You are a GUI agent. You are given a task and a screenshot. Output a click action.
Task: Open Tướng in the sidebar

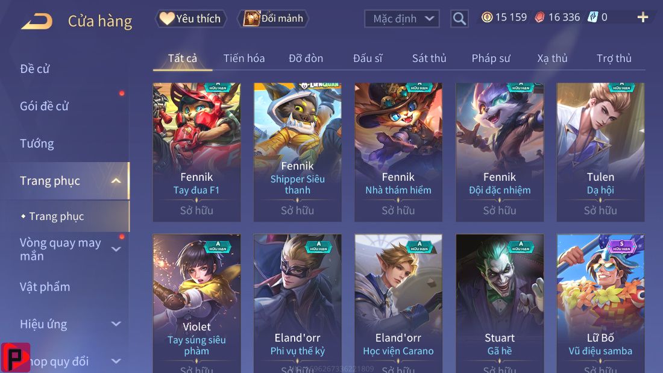click(37, 144)
